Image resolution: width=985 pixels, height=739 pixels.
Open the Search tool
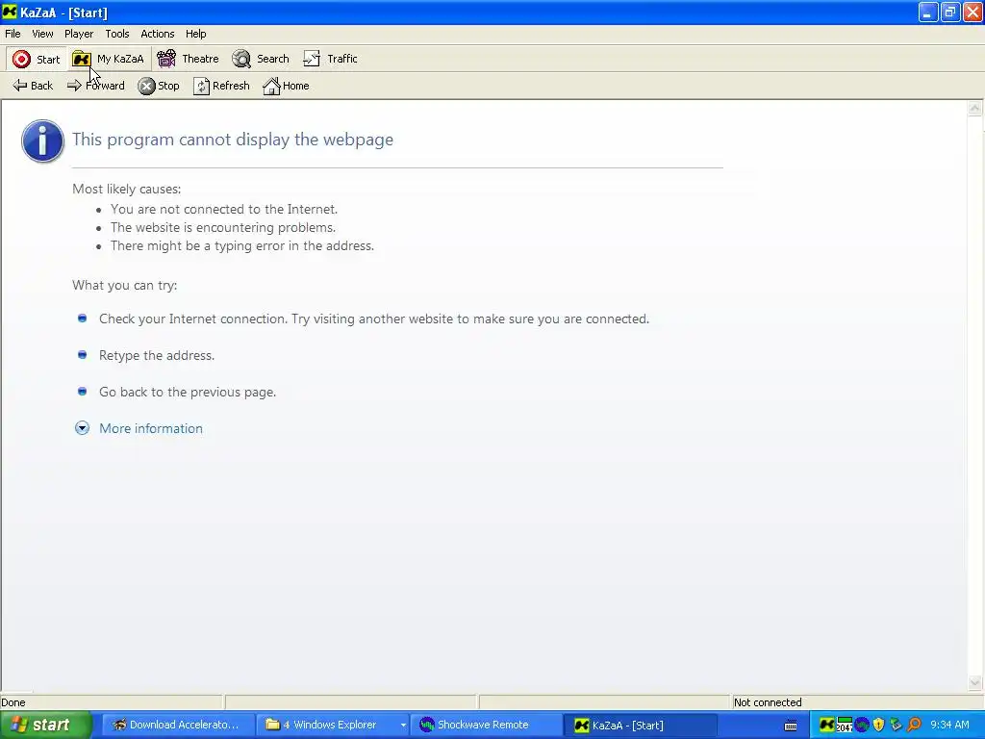coord(260,59)
